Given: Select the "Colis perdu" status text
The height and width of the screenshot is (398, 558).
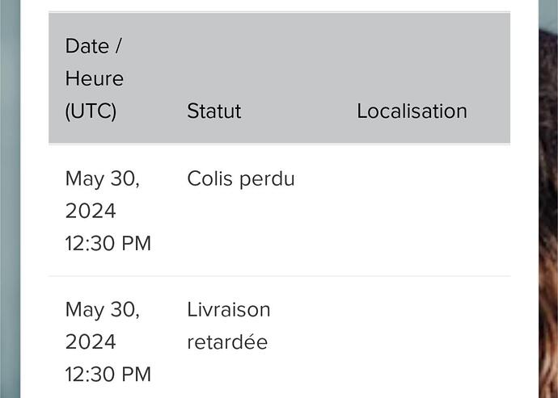Looking at the screenshot, I should 241,178.
